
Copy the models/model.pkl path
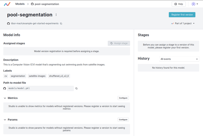point(77,88)
